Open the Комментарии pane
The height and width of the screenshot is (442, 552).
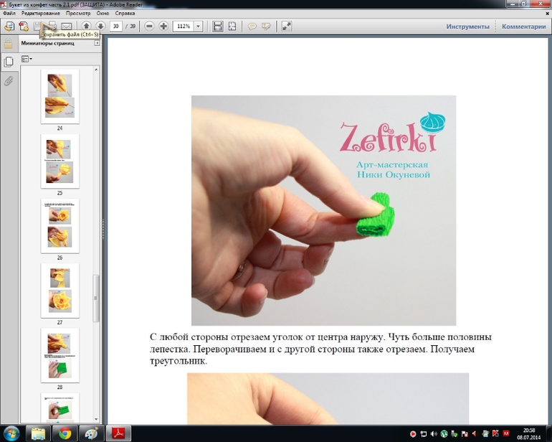(x=523, y=27)
